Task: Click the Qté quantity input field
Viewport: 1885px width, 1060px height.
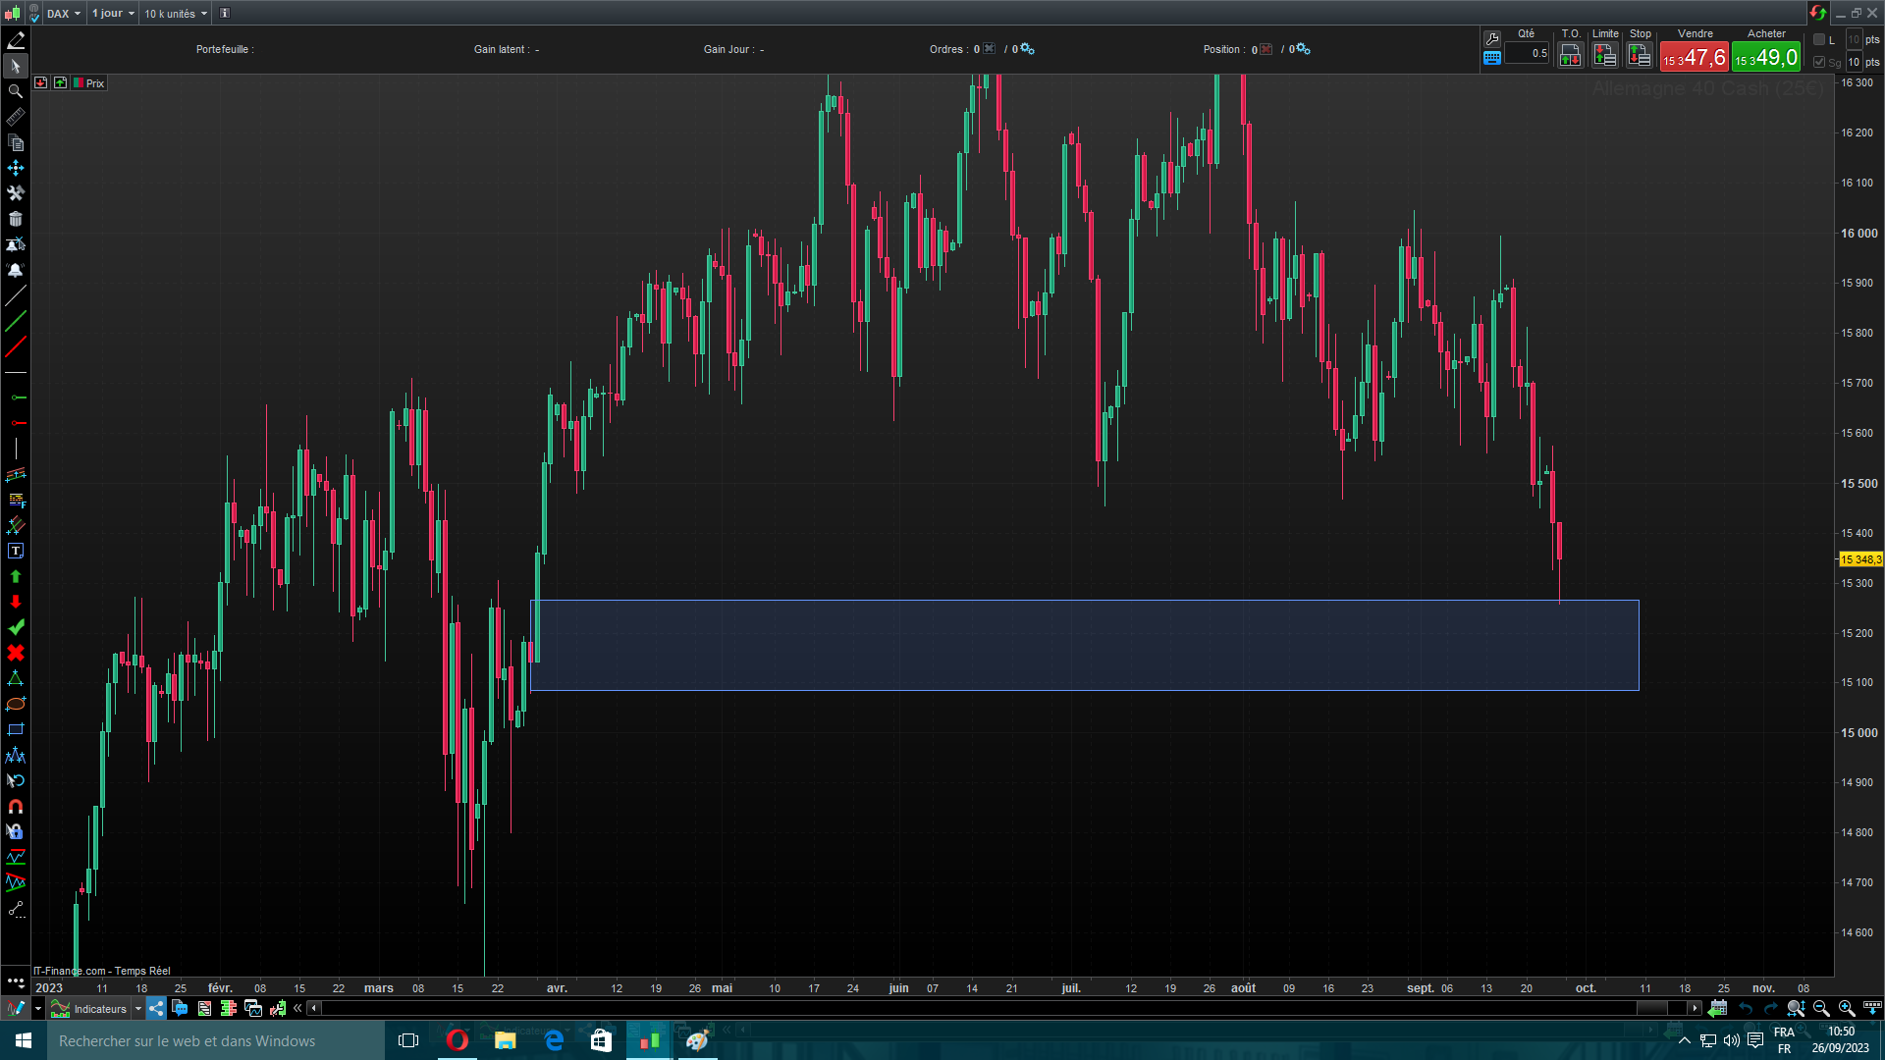Action: (x=1528, y=54)
